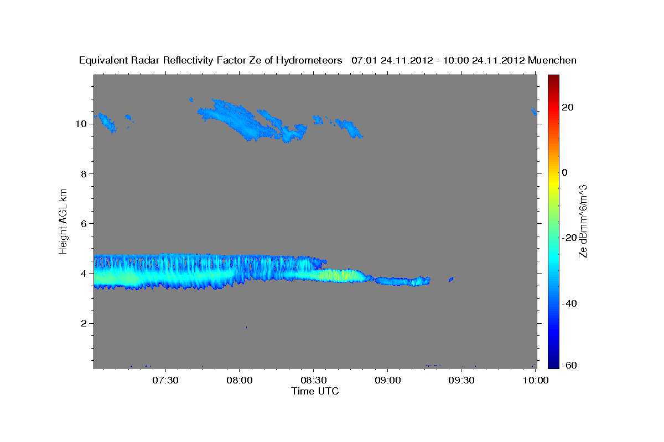Click the 08:30 time tick label
Image resolution: width=664 pixels, height=442 pixels.
point(313,380)
